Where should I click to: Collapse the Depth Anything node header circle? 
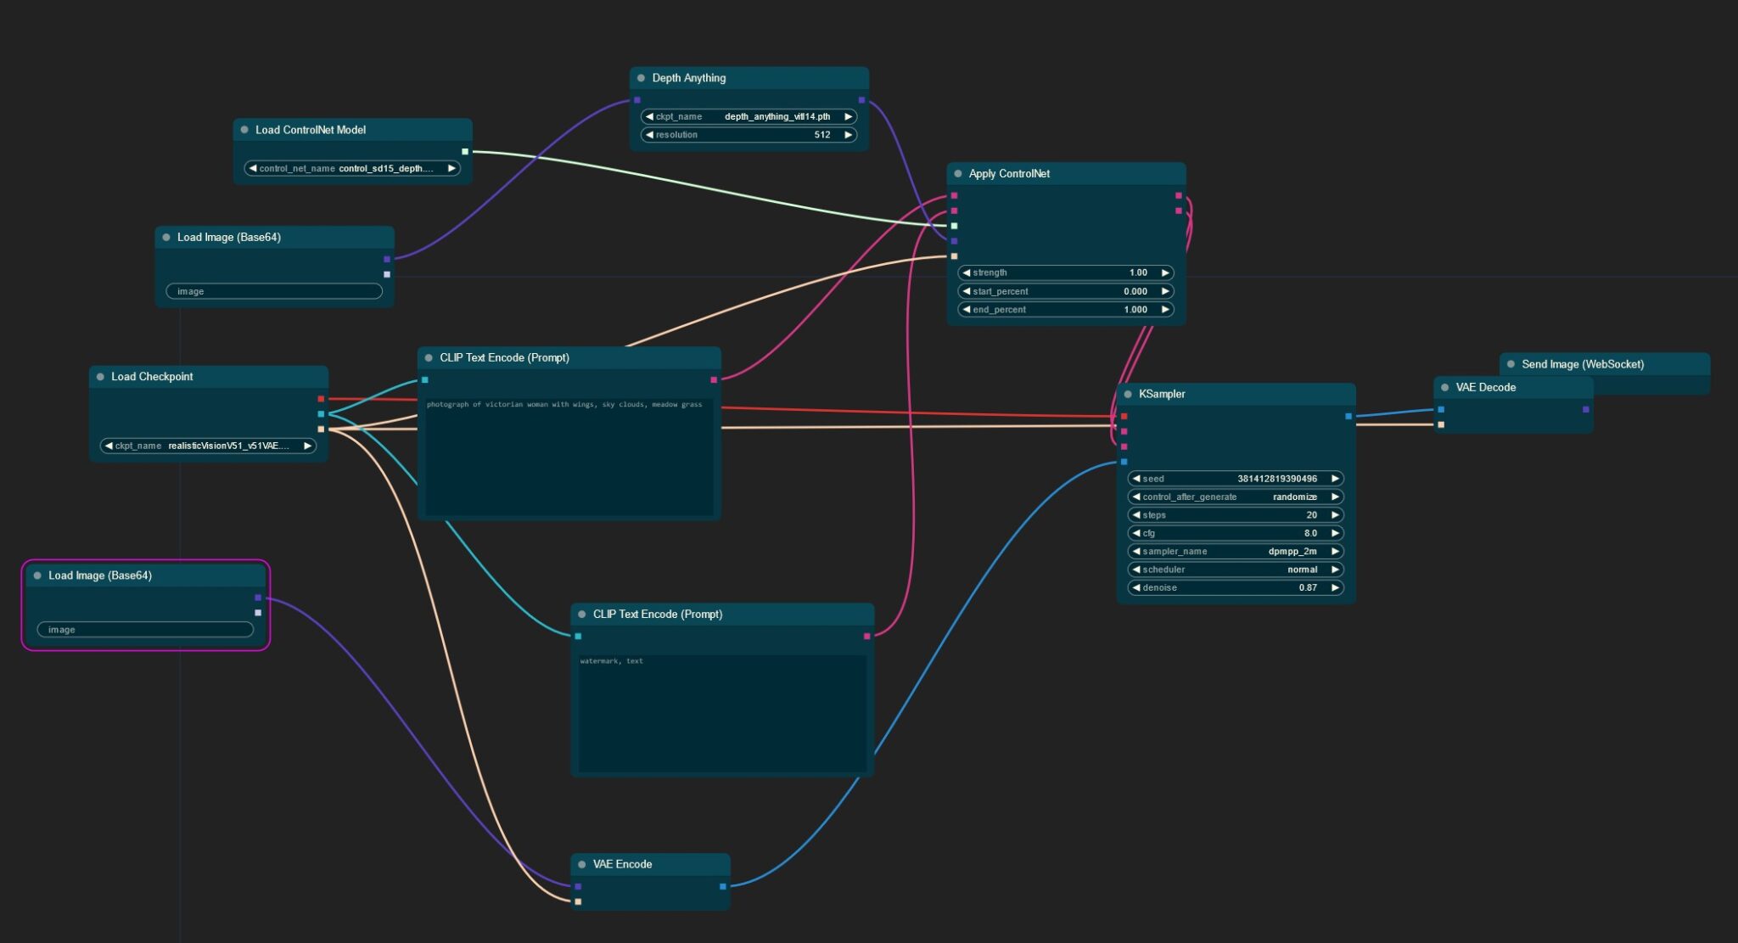pos(641,77)
